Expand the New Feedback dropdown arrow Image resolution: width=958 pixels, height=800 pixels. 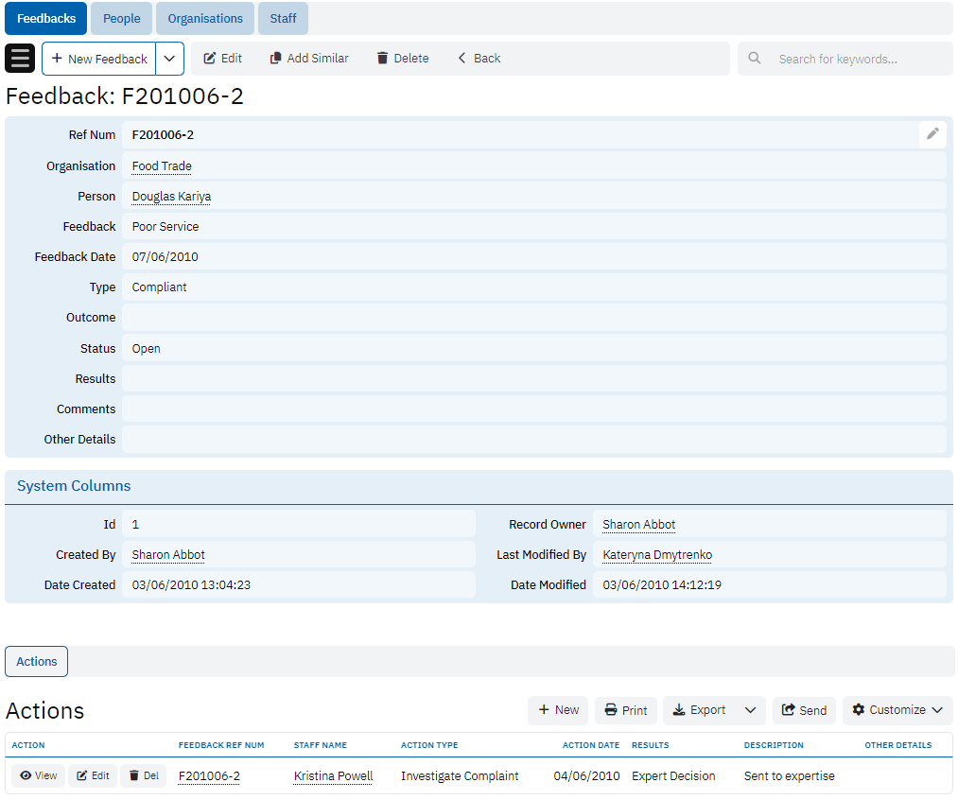click(169, 58)
